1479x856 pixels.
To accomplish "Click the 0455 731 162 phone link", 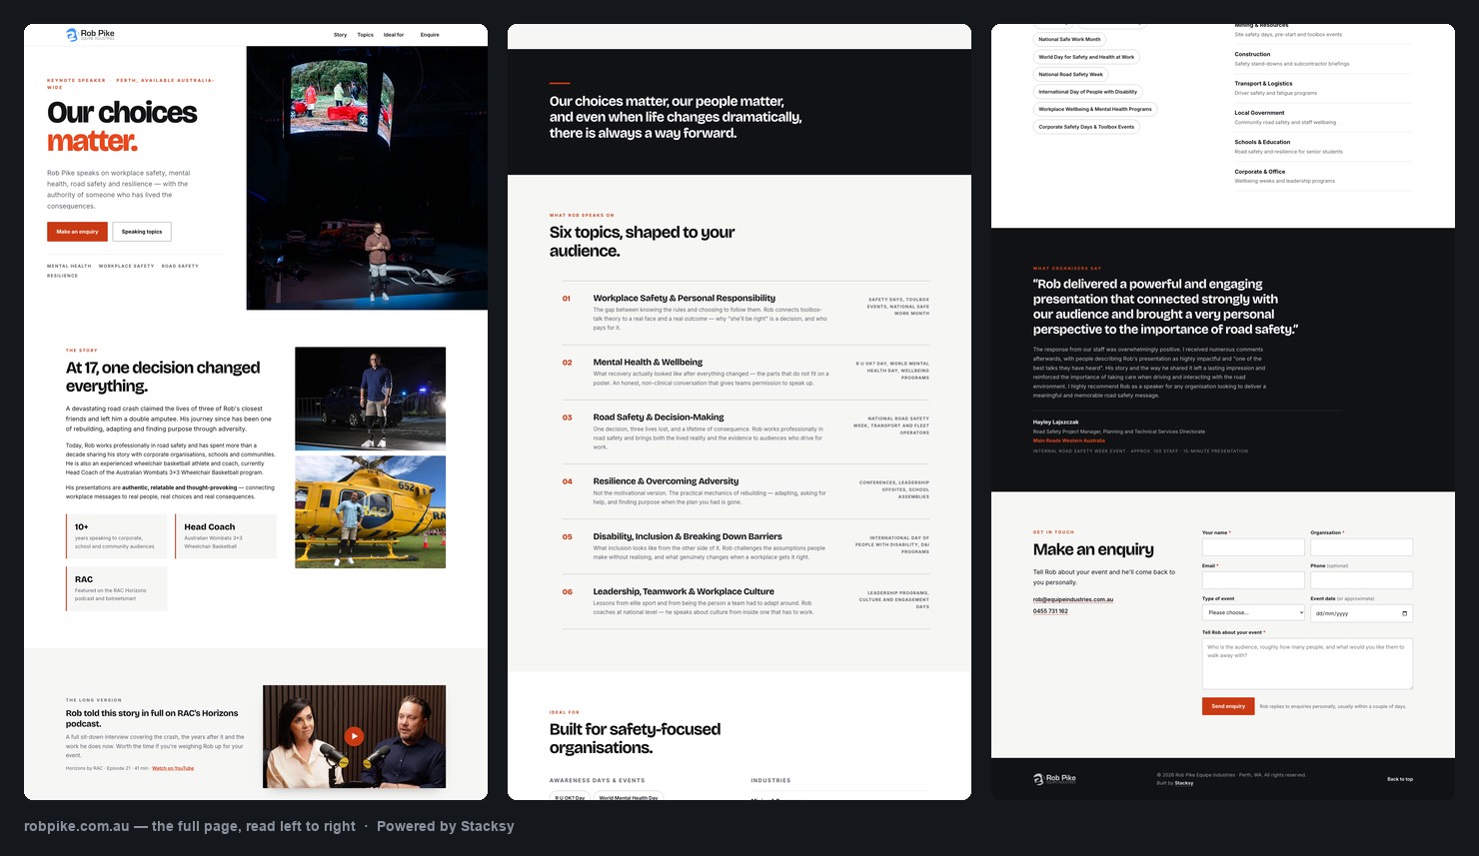I will [x=1050, y=611].
